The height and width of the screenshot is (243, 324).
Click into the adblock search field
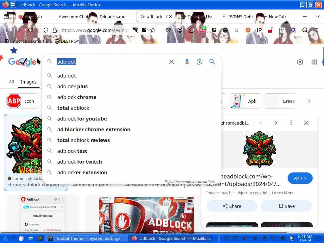tap(112, 62)
